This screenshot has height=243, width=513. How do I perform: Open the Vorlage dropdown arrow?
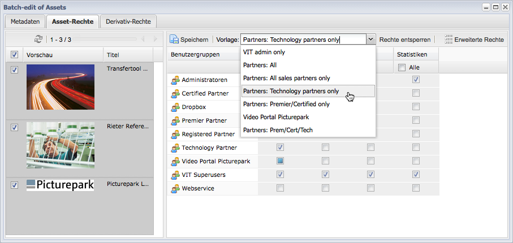pyautogui.click(x=370, y=40)
